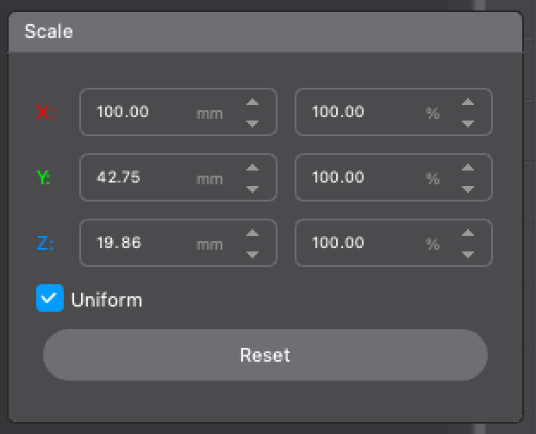Screen dimensions: 536x434
Task: Select the Z percent input field
Action: point(394,243)
